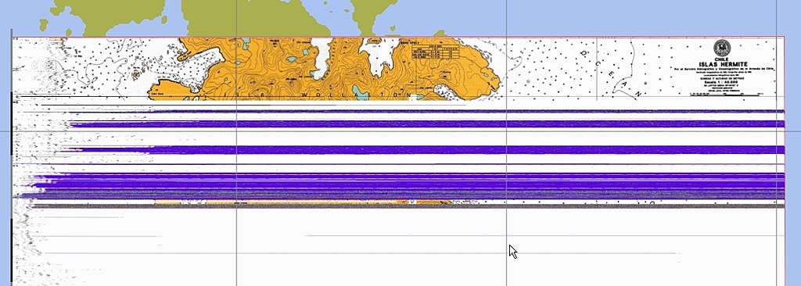801x286 pixels.
Task: Click the orange fragment strip below bands
Action: click(304, 202)
